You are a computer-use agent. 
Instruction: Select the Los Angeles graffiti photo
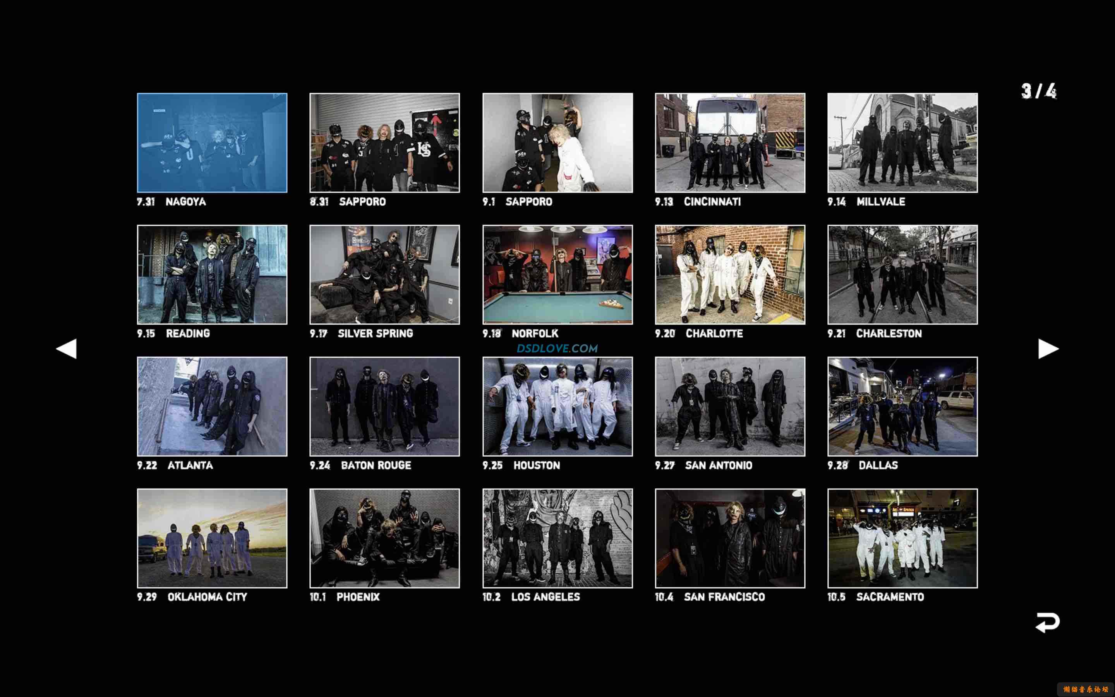(557, 538)
